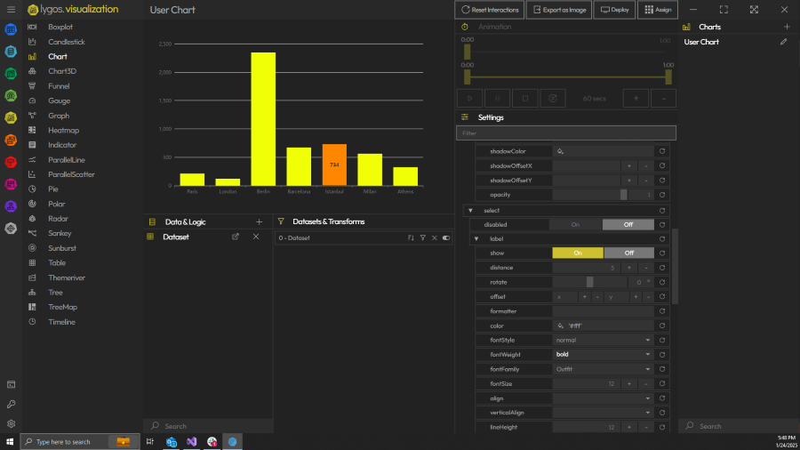Collapse the select section
The image size is (800, 450).
470,210
